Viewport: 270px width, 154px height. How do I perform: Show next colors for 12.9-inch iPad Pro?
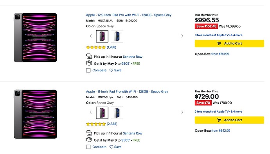pos(182,36)
